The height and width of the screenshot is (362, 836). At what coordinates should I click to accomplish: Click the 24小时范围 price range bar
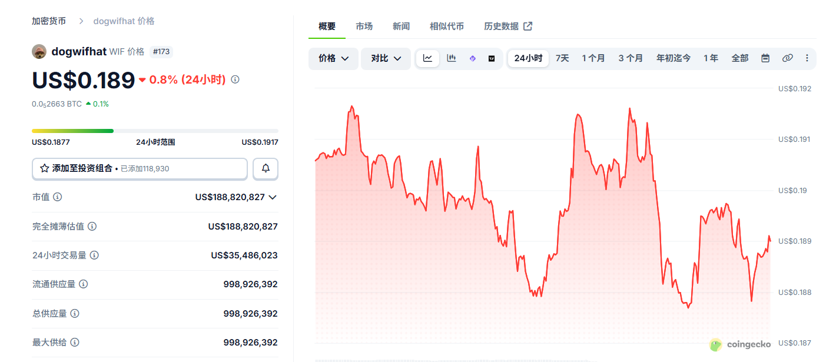click(x=155, y=131)
